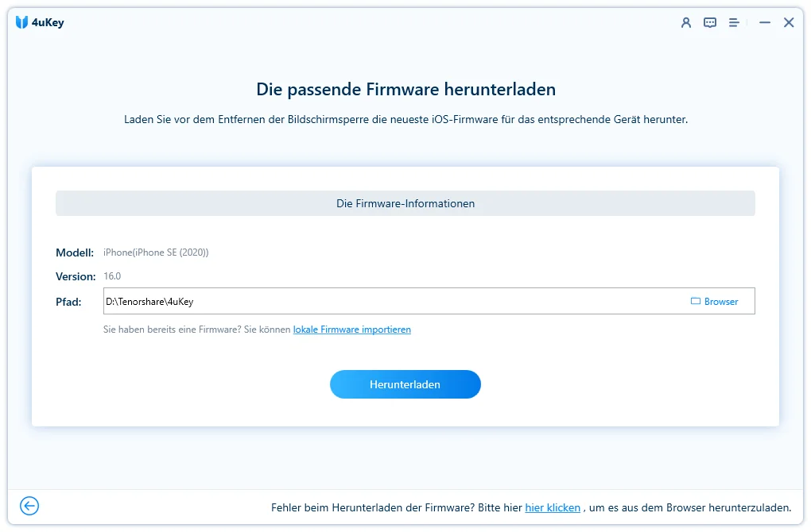Image resolution: width=811 pixels, height=532 pixels.
Task: Minimize the 4uKey window
Action: point(765,23)
